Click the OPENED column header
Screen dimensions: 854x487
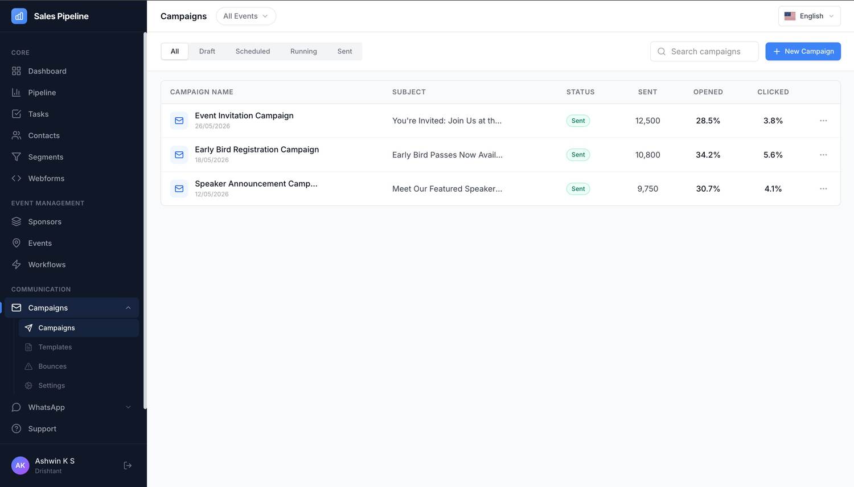(x=708, y=92)
